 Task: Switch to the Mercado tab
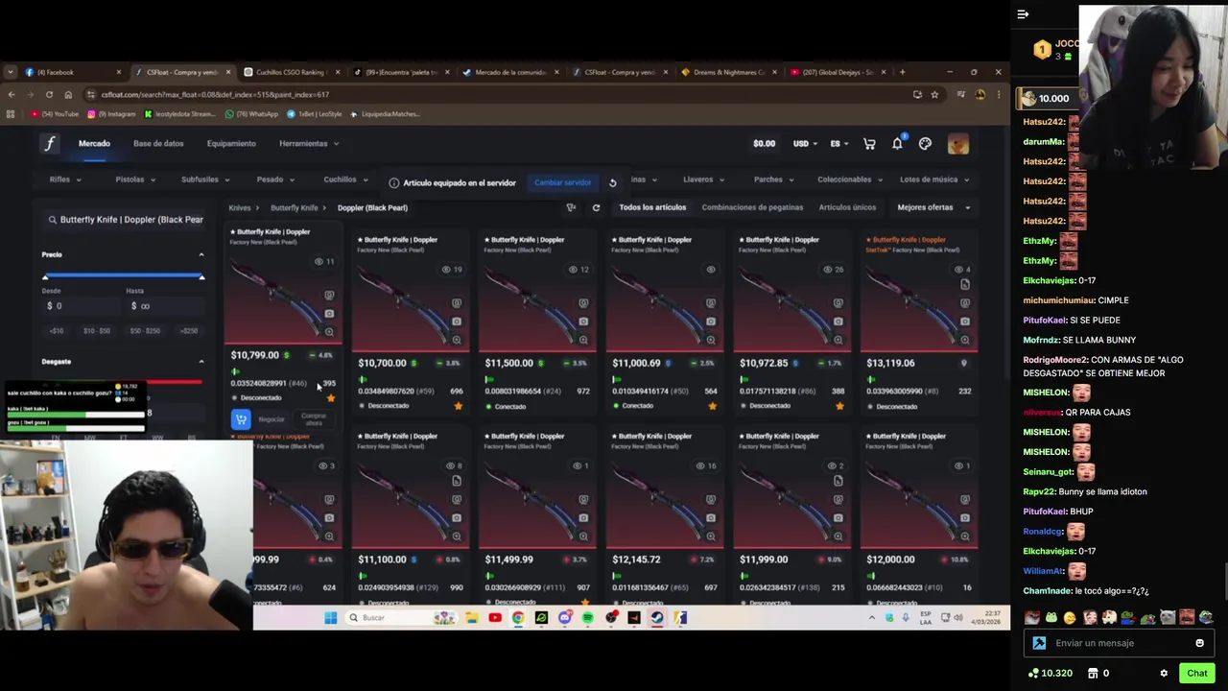point(94,144)
